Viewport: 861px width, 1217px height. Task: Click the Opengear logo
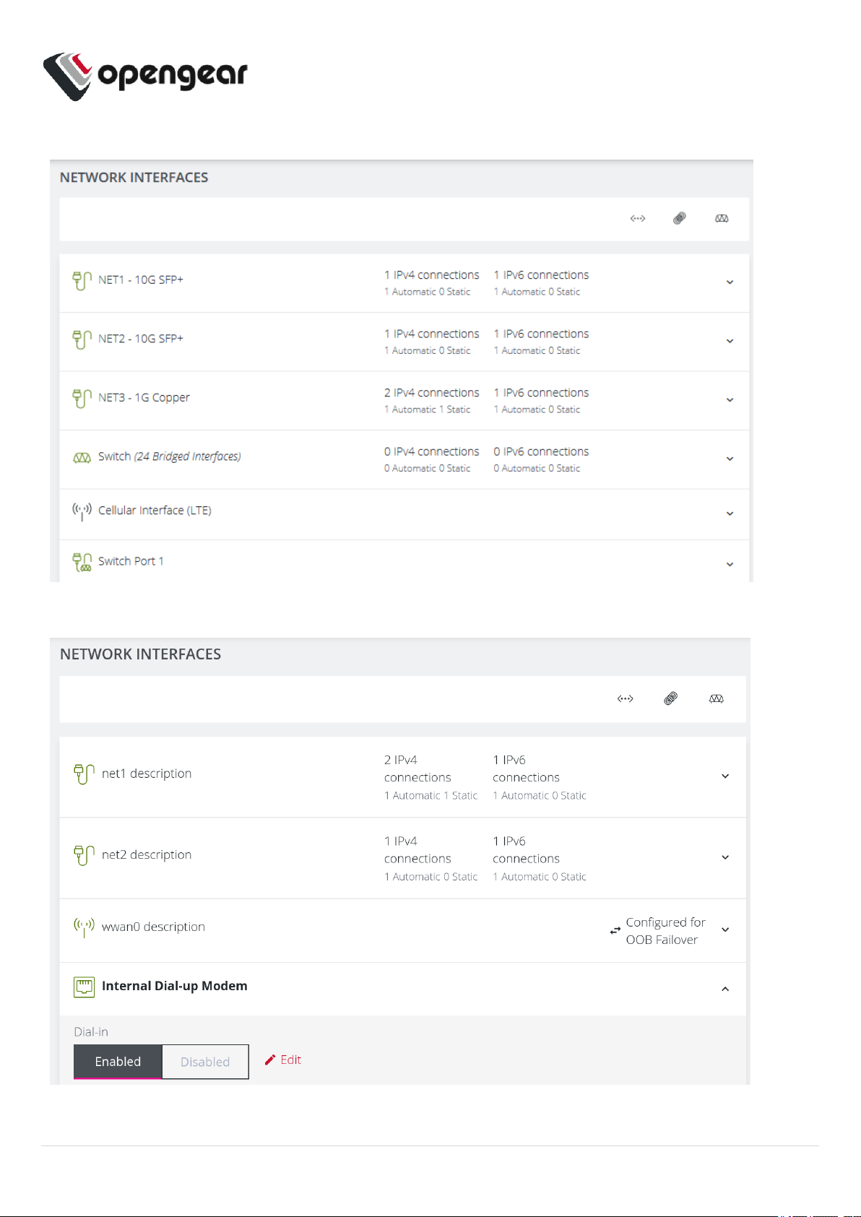(x=144, y=75)
